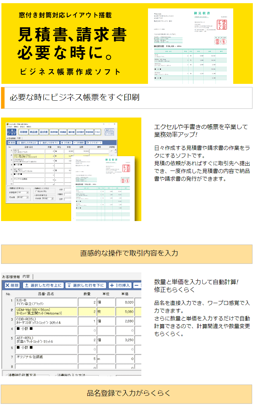Click the 必要な時にビジネス帳票をすぐ印刷 heading
256x407 pixels.
point(74,97)
